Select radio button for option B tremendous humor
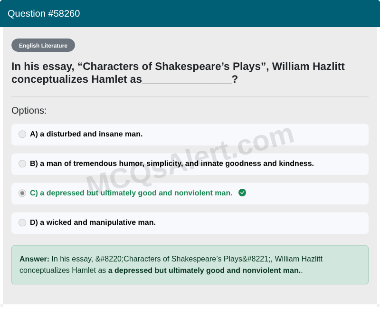This screenshot has width=380, height=319. (22, 164)
